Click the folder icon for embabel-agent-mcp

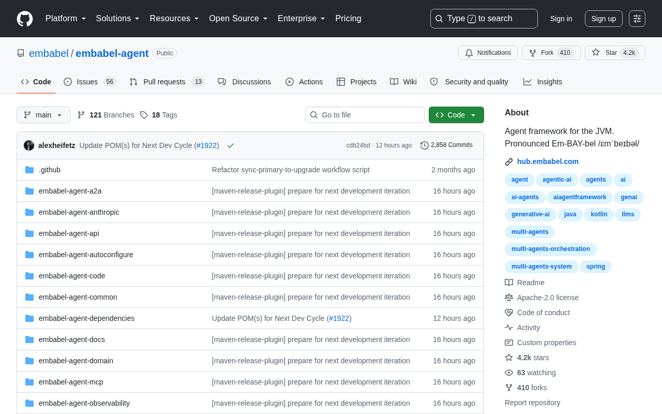[x=29, y=382]
